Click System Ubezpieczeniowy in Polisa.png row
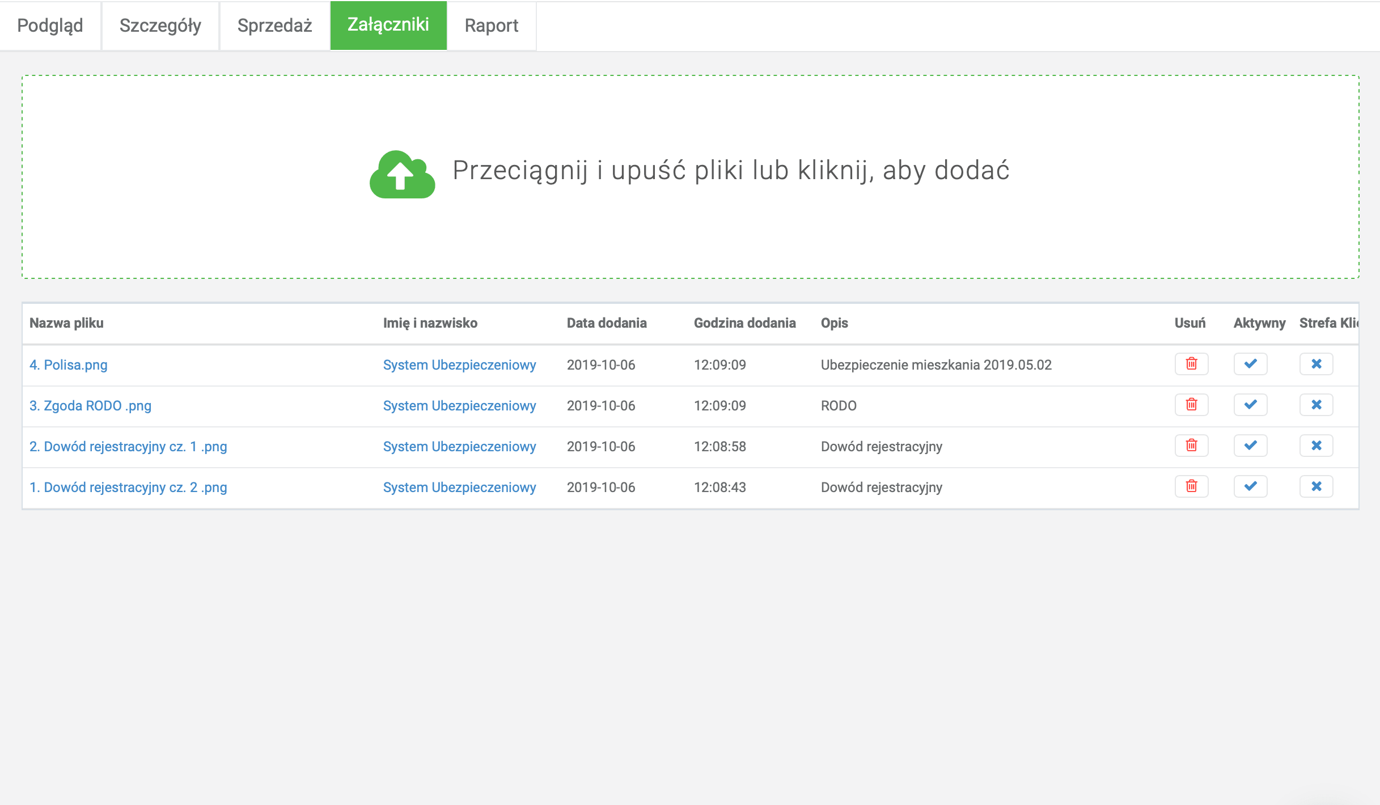 coord(459,365)
